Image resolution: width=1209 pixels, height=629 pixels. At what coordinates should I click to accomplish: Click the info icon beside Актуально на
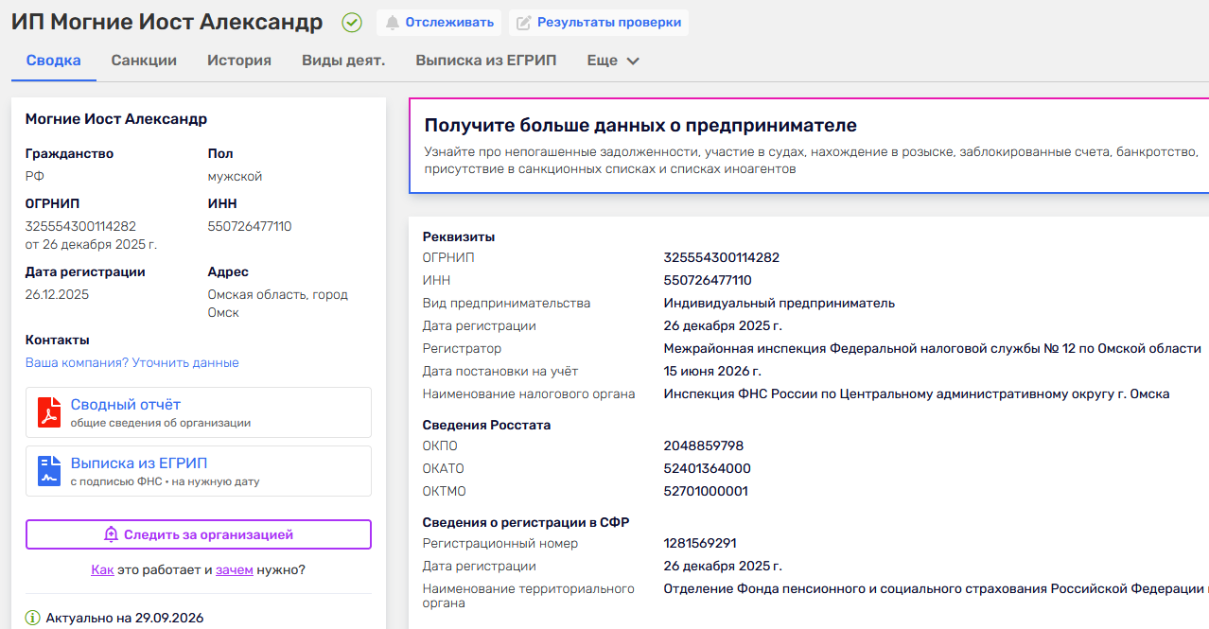33,619
